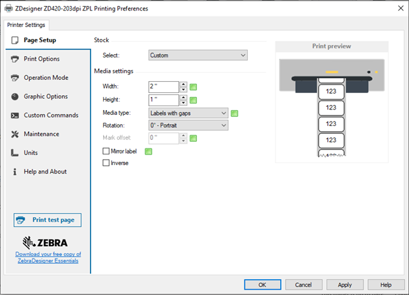The width and height of the screenshot is (409, 295).
Task: Decrease Height with the down arrow
Action: [x=184, y=103]
